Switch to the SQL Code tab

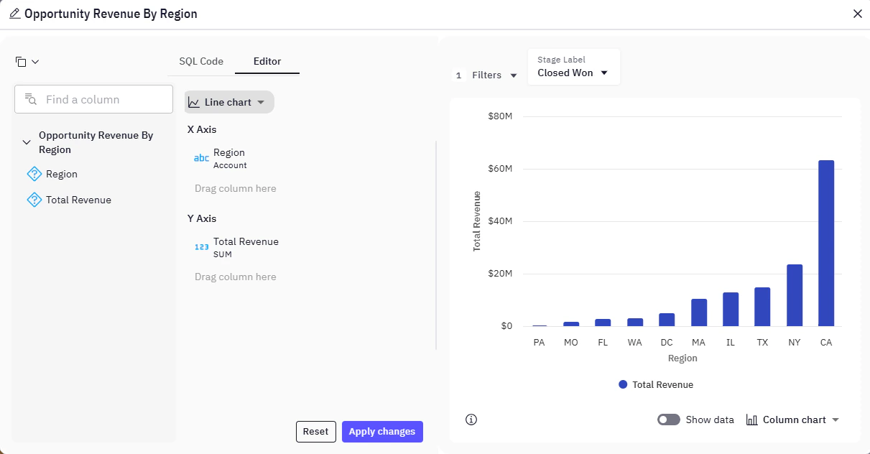point(201,61)
